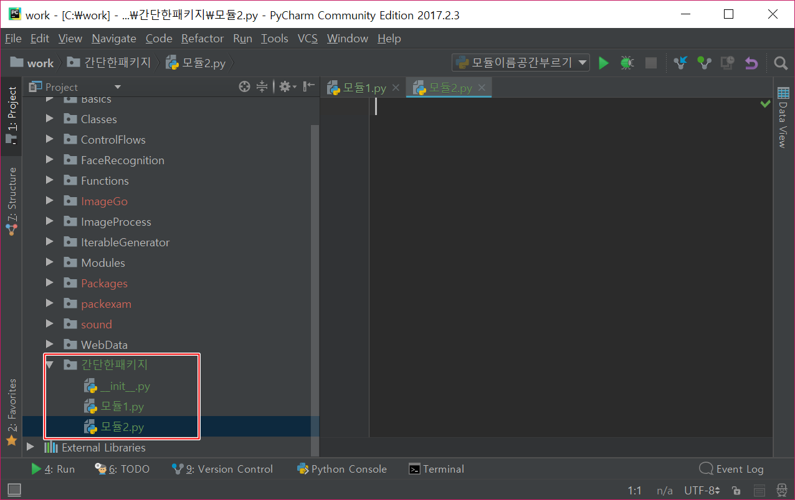795x500 pixels.
Task: Switch to the 모듈1.py editor tab
Action: pyautogui.click(x=364, y=88)
